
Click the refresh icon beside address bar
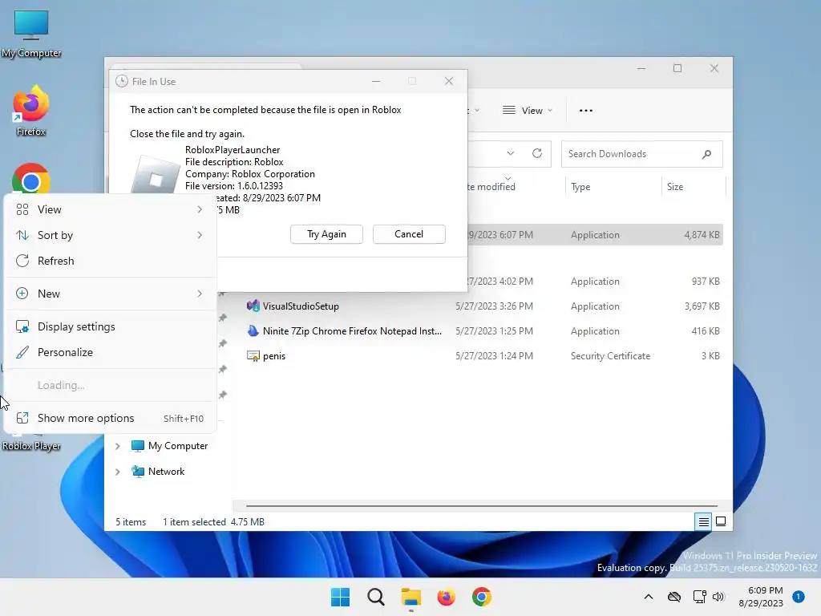537,153
